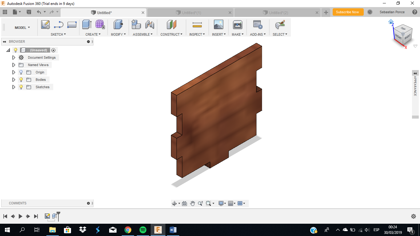Open Word from the Windows taskbar
This screenshot has height=236, width=420.
(x=172, y=230)
